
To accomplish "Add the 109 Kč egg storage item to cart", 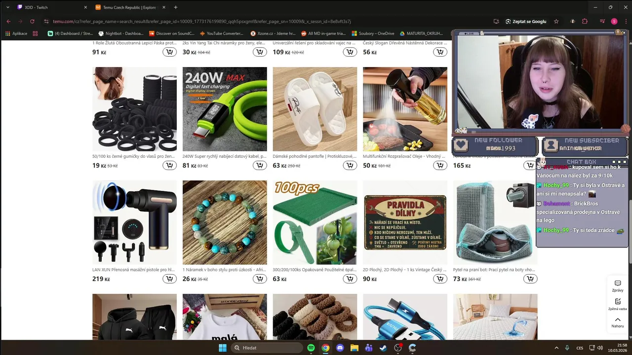I will pos(350,52).
